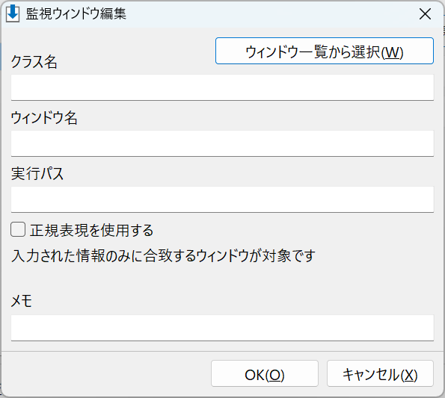Screen dimensions: 445x398
Task: Click the separator line above OK button
Action: coord(222,352)
